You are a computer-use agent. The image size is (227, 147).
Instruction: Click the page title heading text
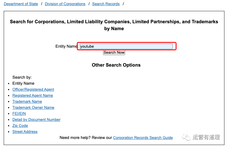pyautogui.click(x=114, y=25)
